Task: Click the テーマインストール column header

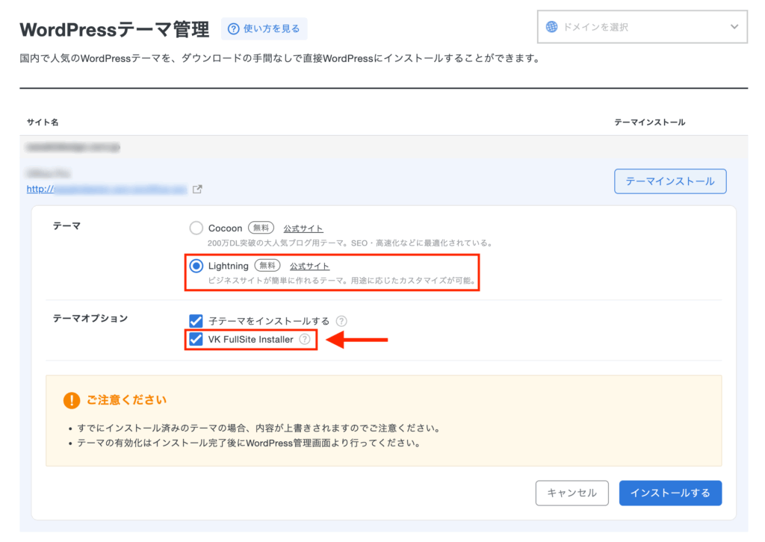Action: click(x=649, y=122)
